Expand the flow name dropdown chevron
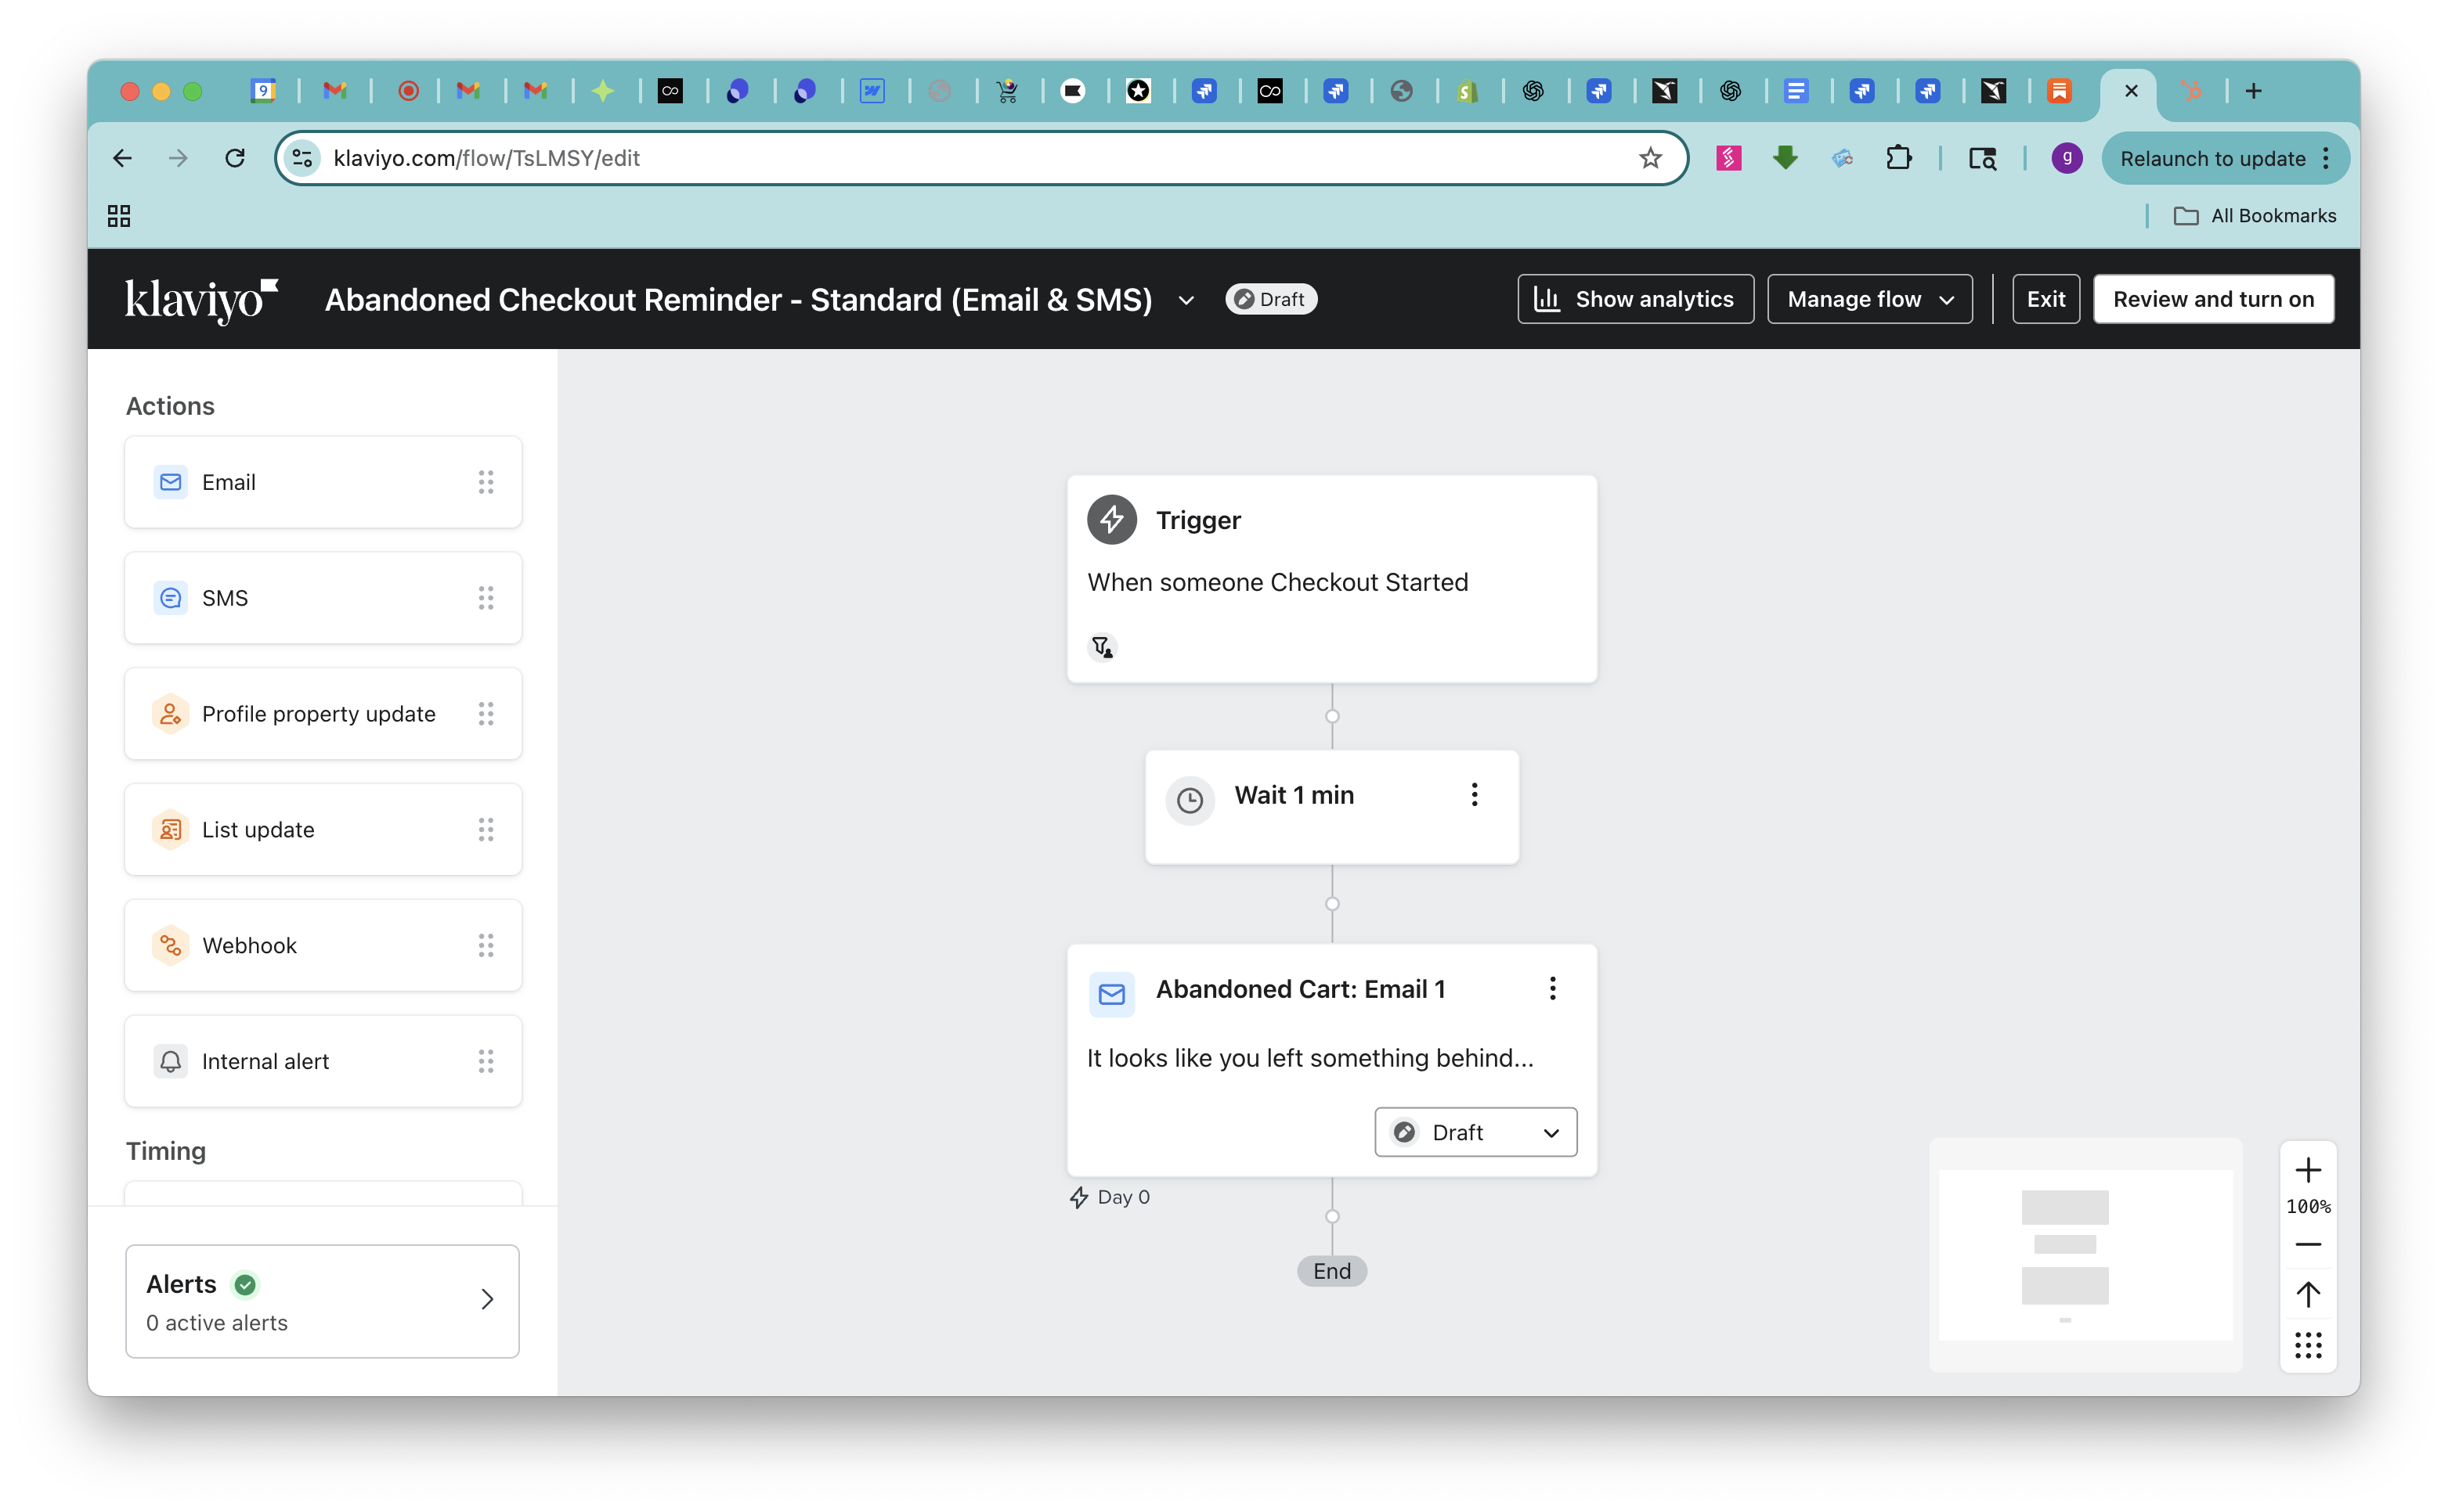 1186,300
